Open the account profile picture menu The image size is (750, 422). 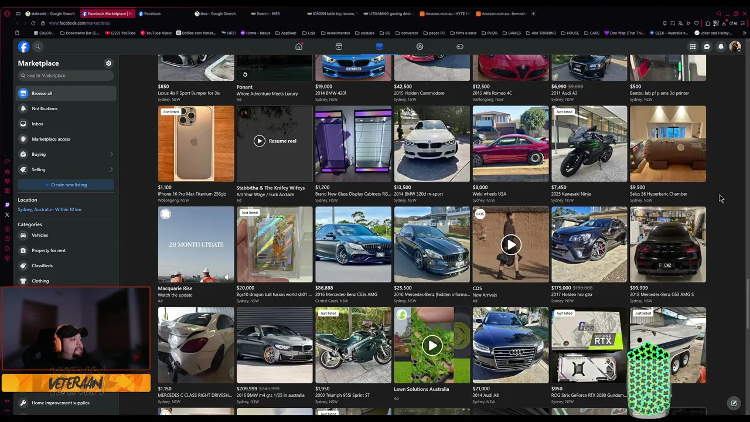pos(735,47)
